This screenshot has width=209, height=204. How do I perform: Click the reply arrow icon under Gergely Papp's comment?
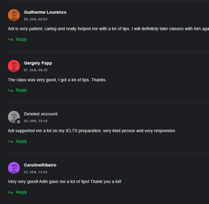[11, 90]
